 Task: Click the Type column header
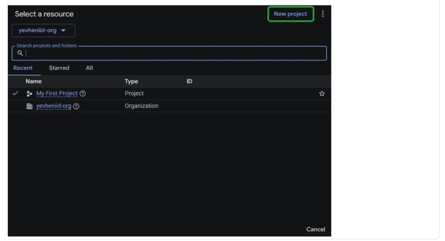coord(131,81)
